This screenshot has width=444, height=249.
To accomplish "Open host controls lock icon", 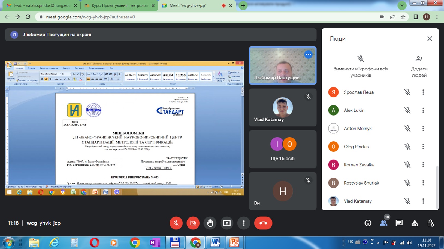I will (430, 223).
